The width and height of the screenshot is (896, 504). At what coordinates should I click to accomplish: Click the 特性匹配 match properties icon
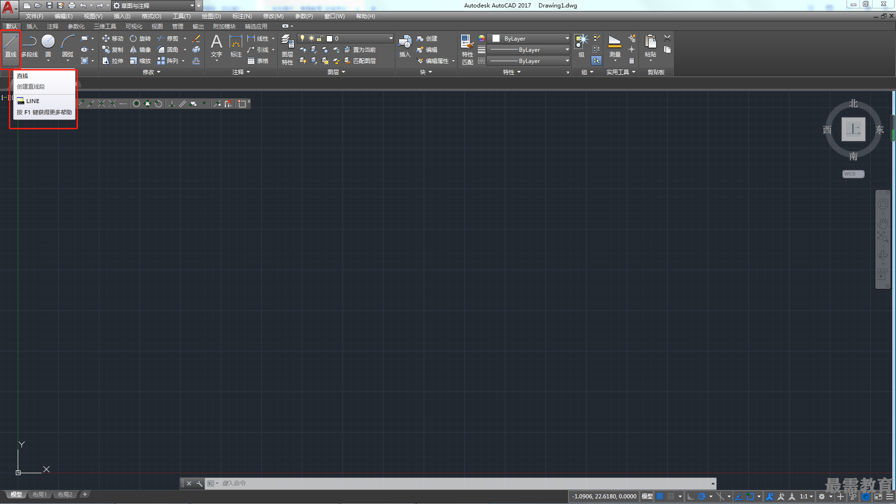(x=467, y=49)
